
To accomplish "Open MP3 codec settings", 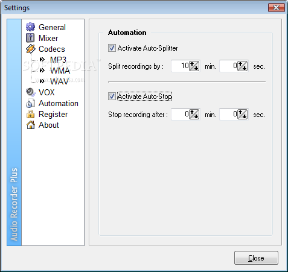I will pos(58,60).
